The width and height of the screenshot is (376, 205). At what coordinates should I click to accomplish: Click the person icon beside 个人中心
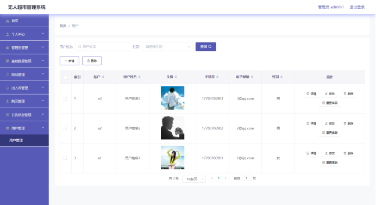tap(8, 34)
